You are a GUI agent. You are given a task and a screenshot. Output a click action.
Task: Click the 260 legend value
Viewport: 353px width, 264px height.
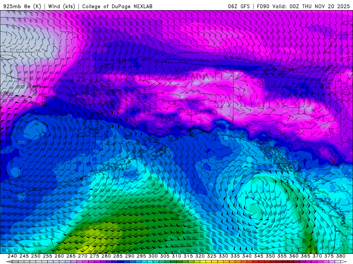point(59,256)
